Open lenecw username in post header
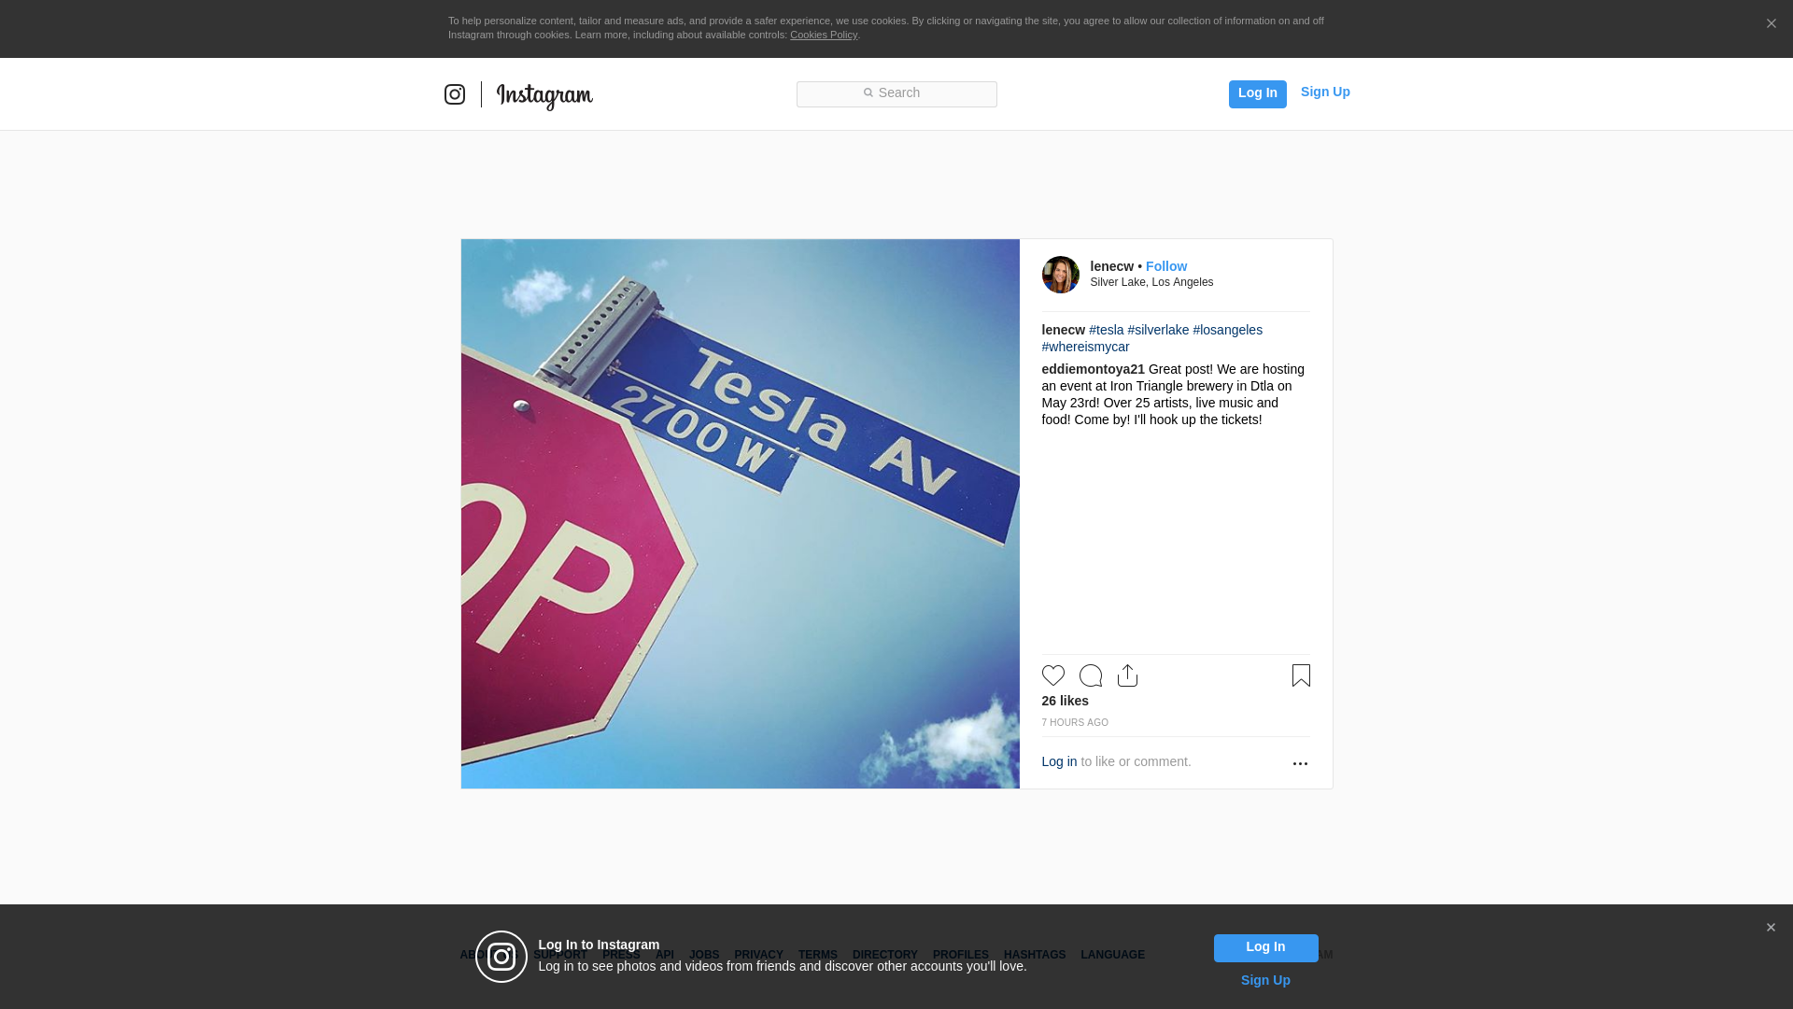 (1111, 266)
